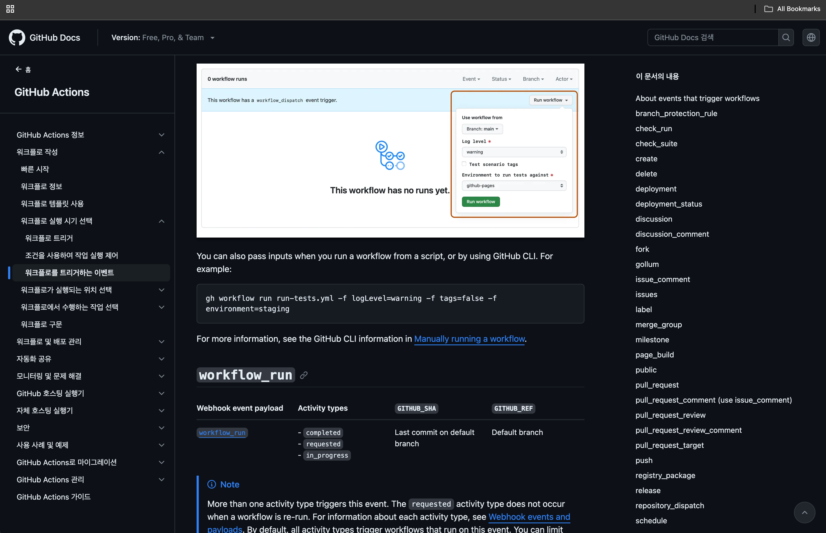Jump to issue_comment section
This screenshot has height=533, width=826.
tap(663, 280)
